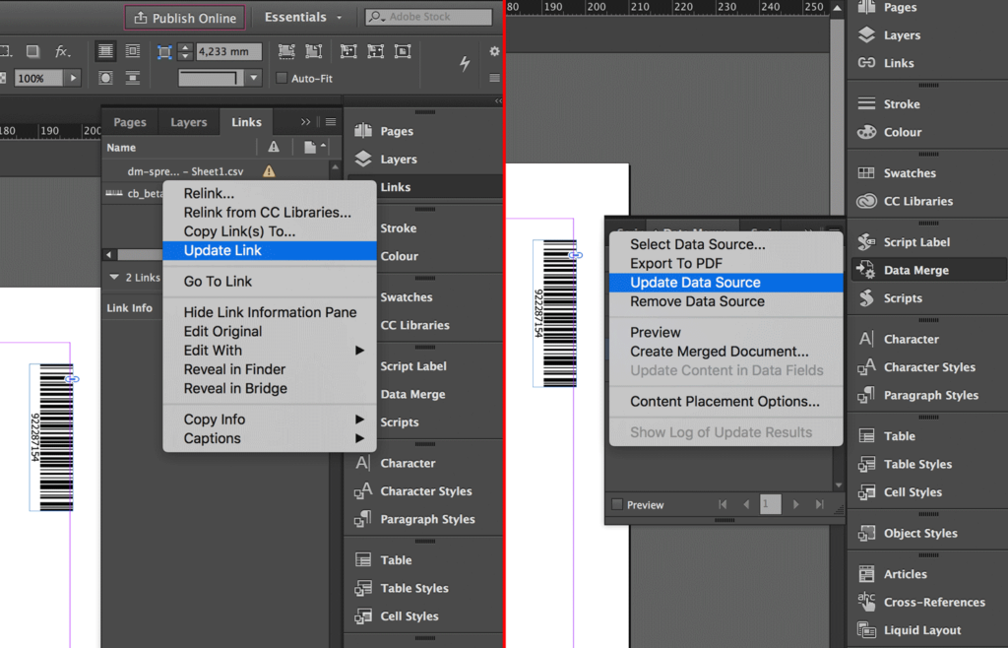This screenshot has height=648, width=1008.
Task: Select the No text wrap icon
Action: [105, 51]
